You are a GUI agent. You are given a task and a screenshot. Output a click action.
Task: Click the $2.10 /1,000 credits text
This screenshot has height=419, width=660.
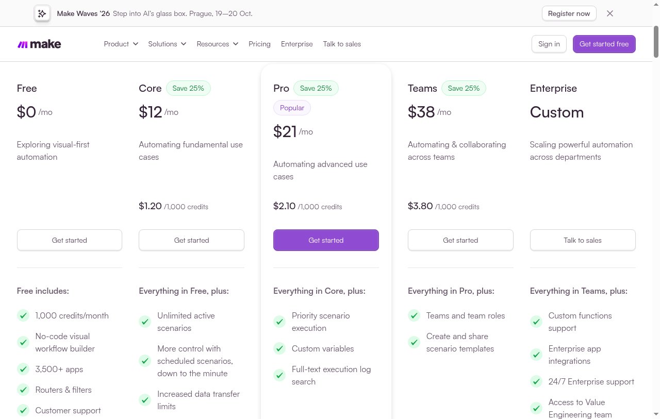tap(308, 206)
